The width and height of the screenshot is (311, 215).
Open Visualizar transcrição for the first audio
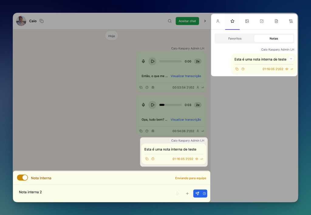(186, 76)
